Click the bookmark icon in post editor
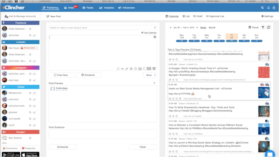Image resolution: width=279 pixels, height=157 pixels. point(118,69)
